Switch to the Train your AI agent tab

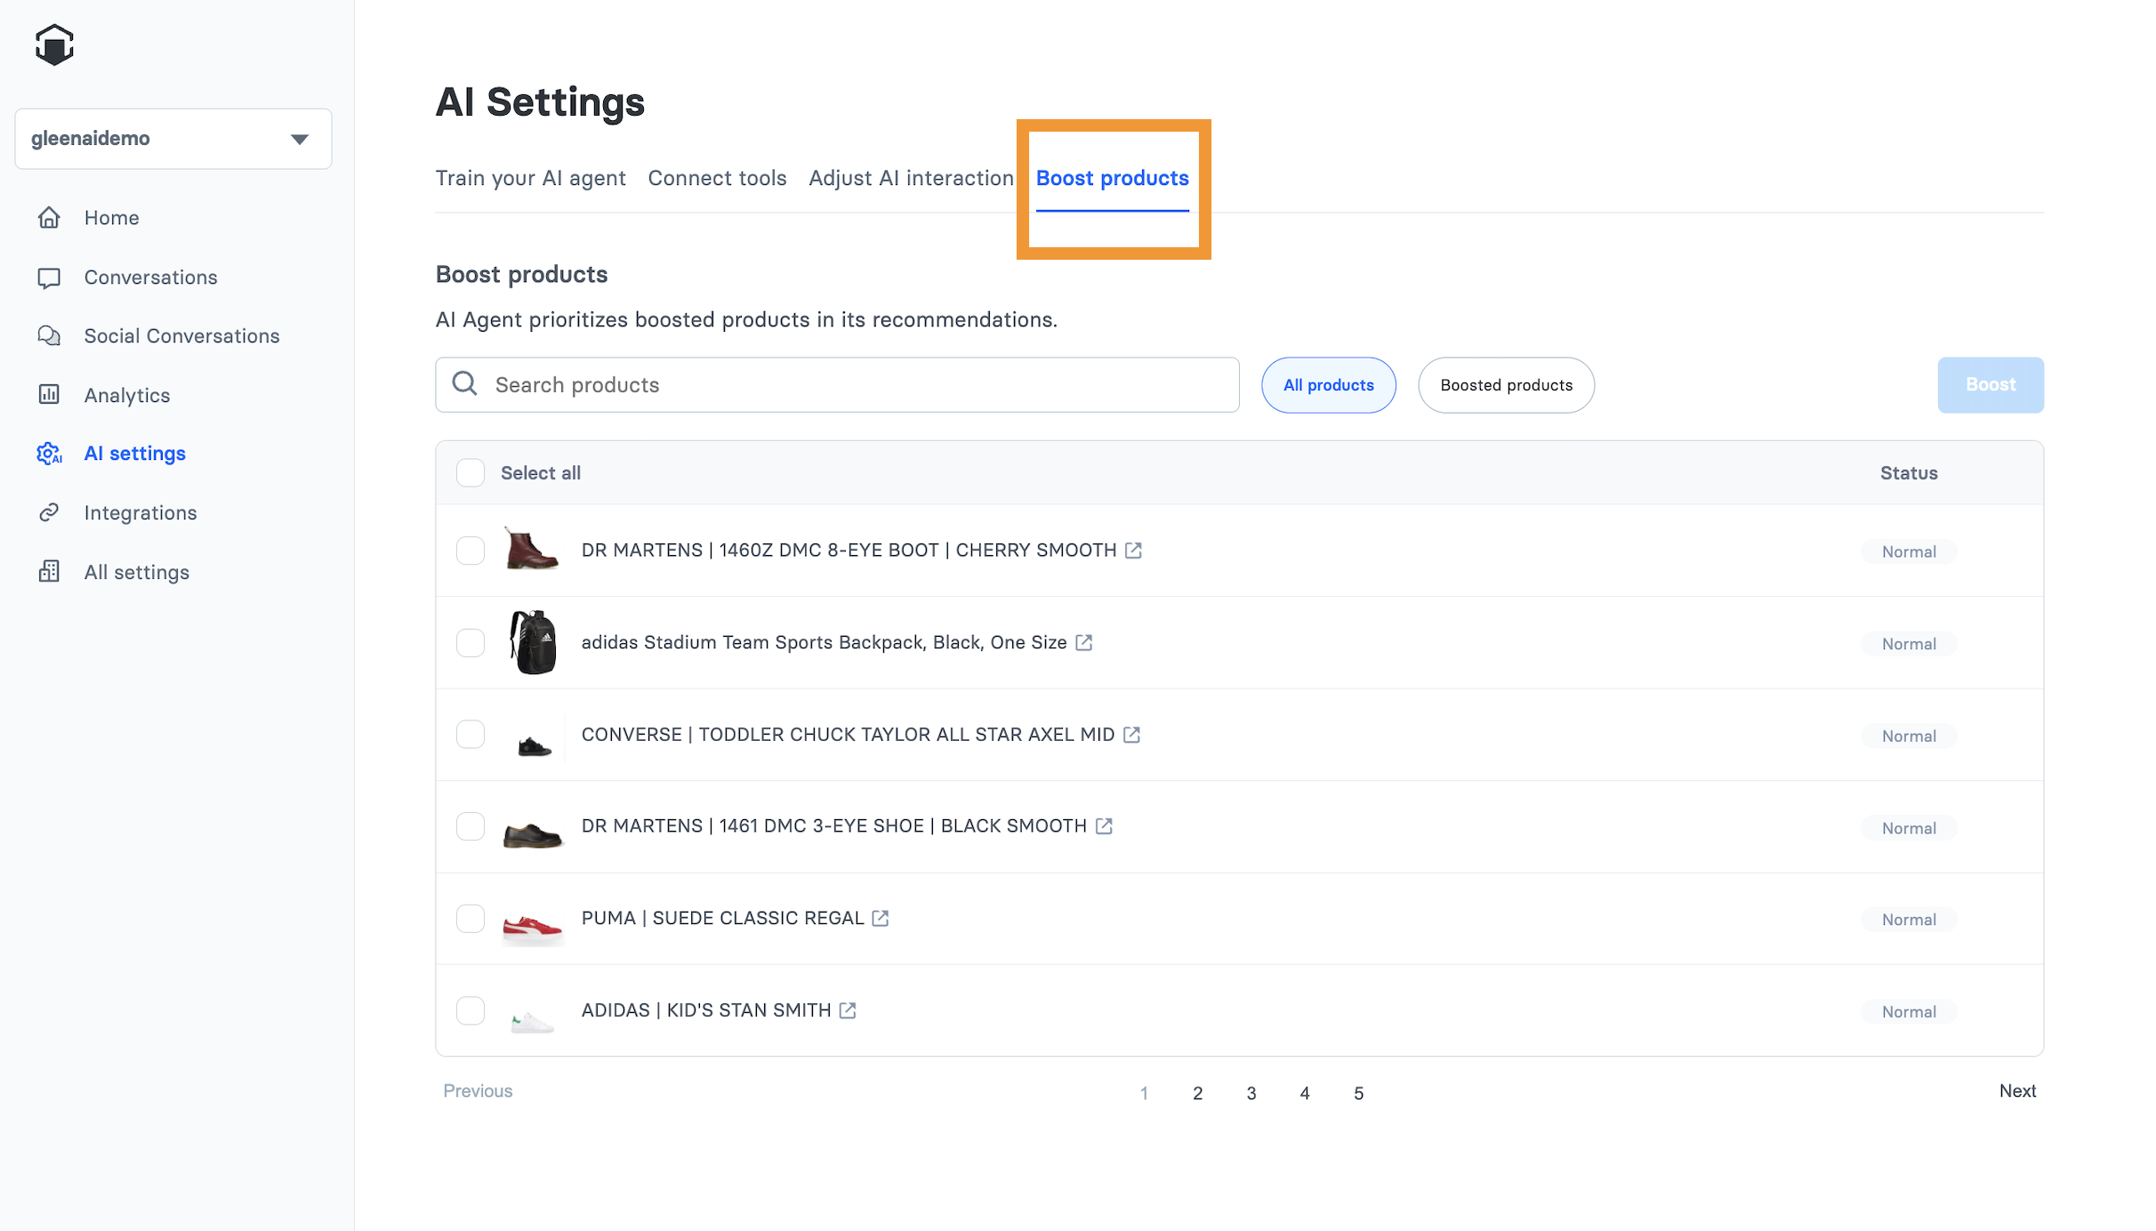coord(530,178)
